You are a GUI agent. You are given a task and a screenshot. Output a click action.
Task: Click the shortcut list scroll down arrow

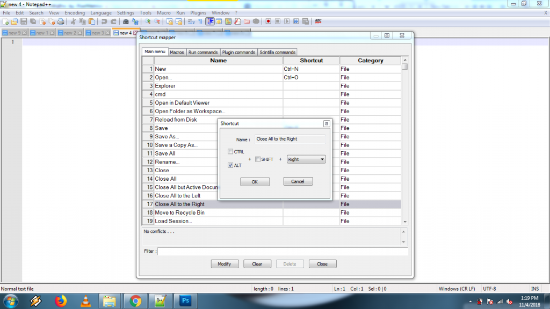pos(405,222)
